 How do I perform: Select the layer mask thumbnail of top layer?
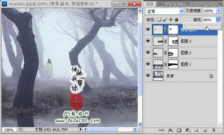(173, 30)
